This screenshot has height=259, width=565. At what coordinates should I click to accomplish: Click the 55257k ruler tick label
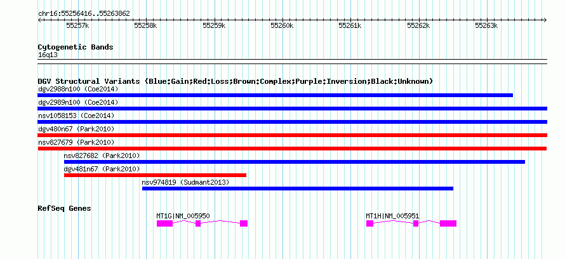[x=78, y=26]
